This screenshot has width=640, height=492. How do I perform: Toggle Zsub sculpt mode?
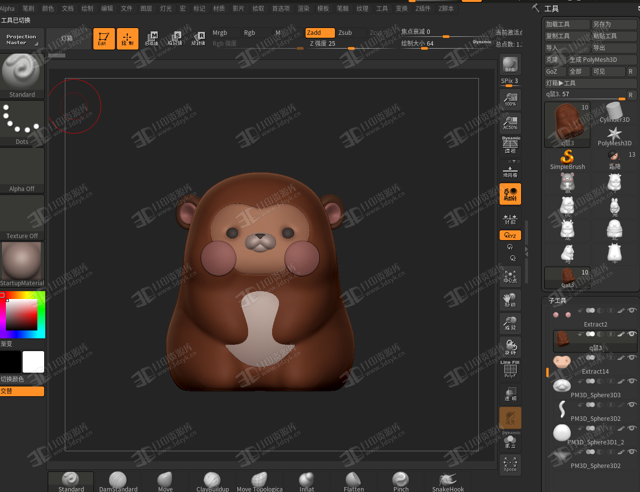[x=351, y=33]
